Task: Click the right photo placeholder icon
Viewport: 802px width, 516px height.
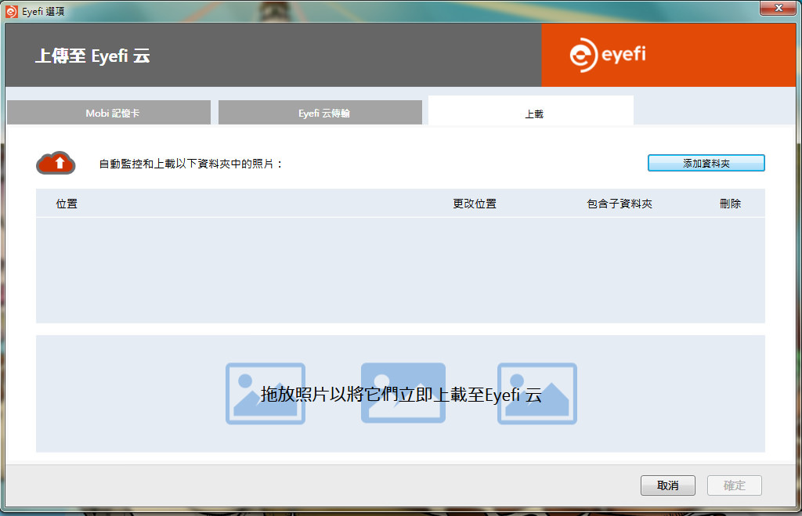Action: (x=537, y=393)
